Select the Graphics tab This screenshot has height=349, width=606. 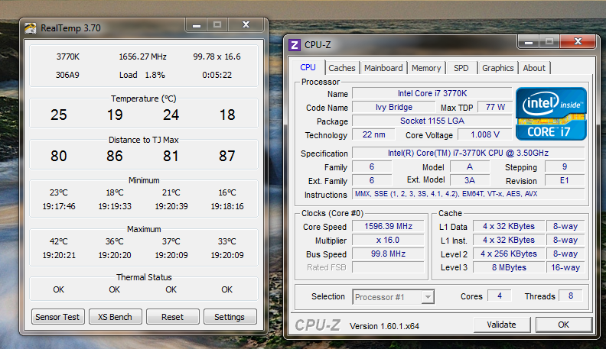point(498,68)
